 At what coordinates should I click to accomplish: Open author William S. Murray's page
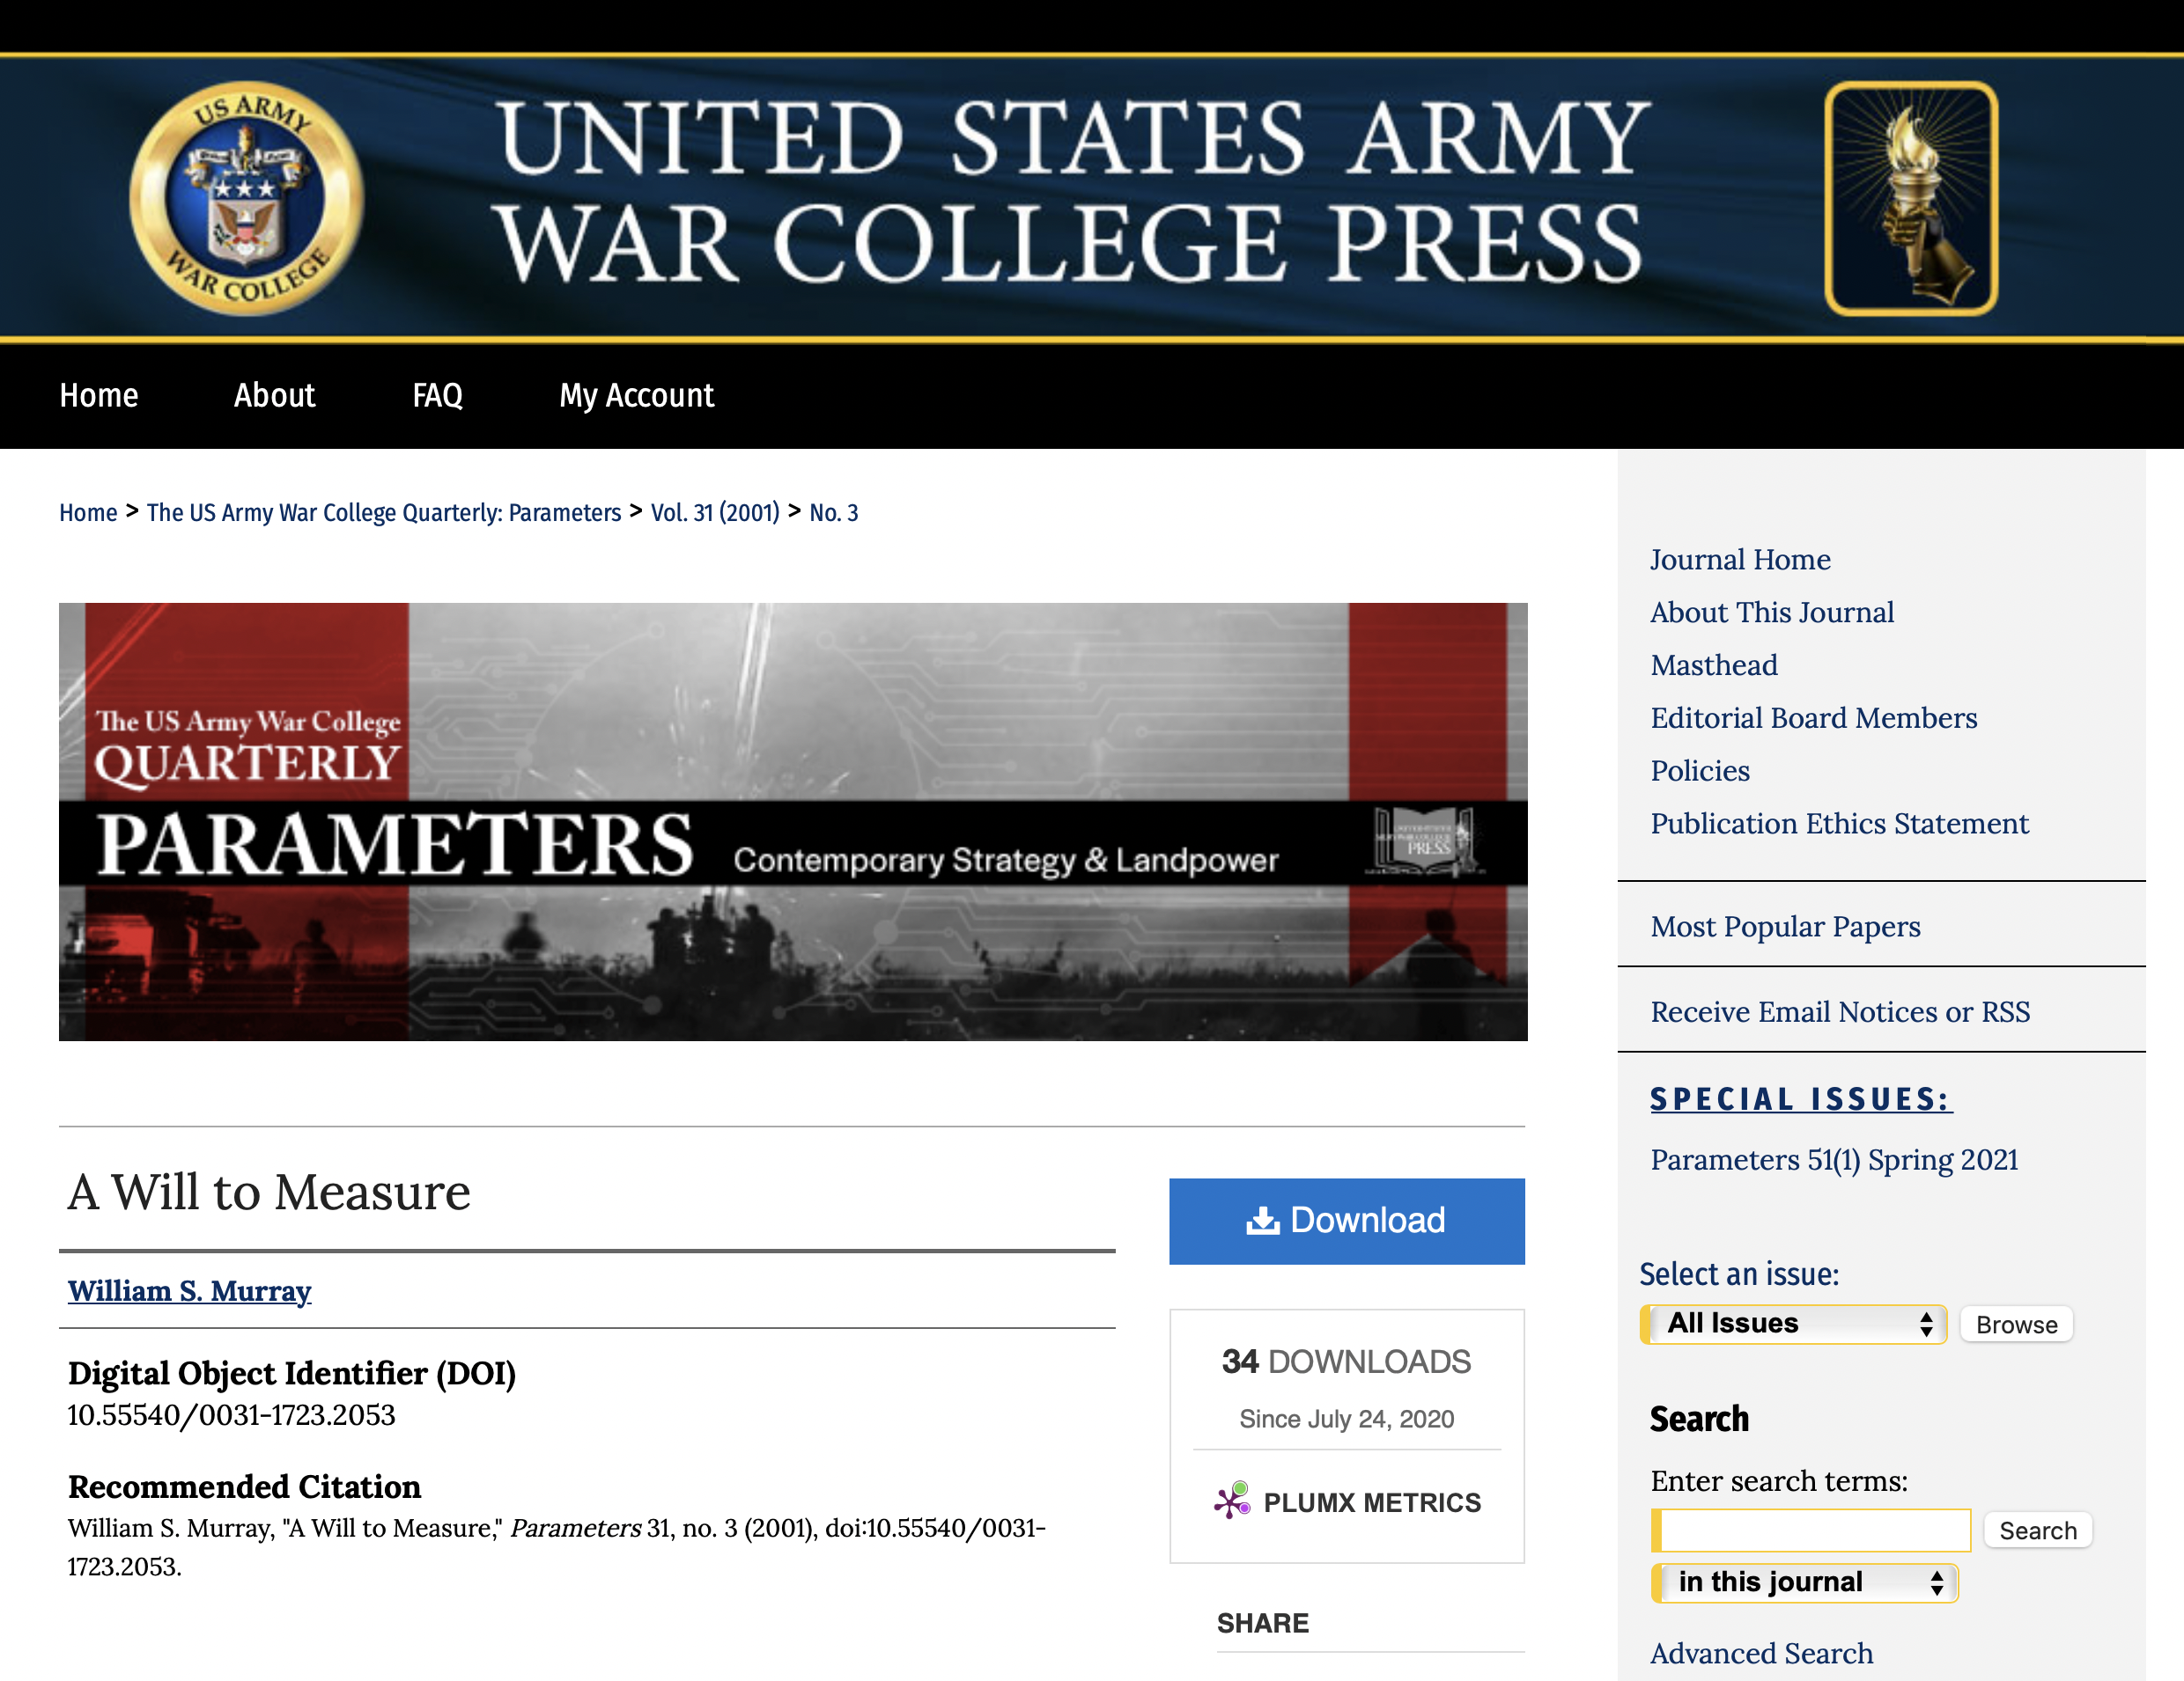tap(190, 1290)
